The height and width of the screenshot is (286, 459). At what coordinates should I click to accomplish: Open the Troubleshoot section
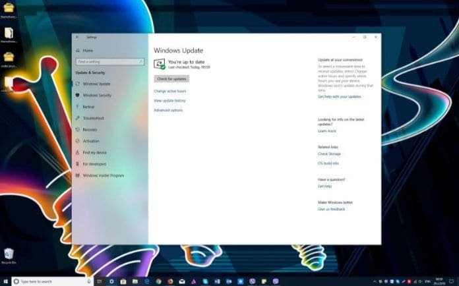[x=93, y=118]
